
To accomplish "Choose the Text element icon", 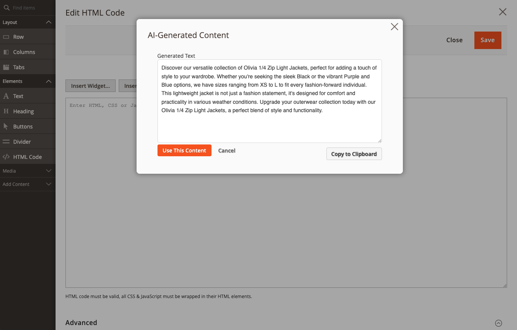I will [x=6, y=96].
